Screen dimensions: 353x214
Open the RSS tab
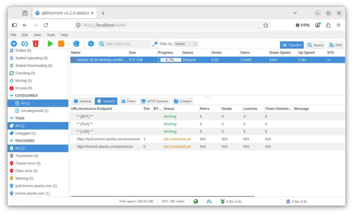tap(335, 45)
